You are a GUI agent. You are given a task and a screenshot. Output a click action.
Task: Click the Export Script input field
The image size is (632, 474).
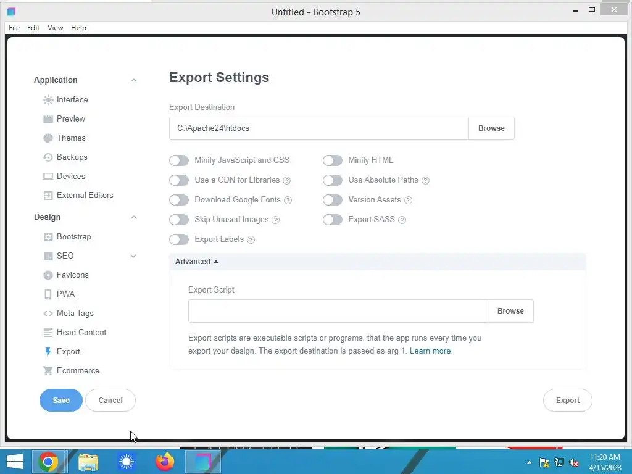tap(338, 311)
